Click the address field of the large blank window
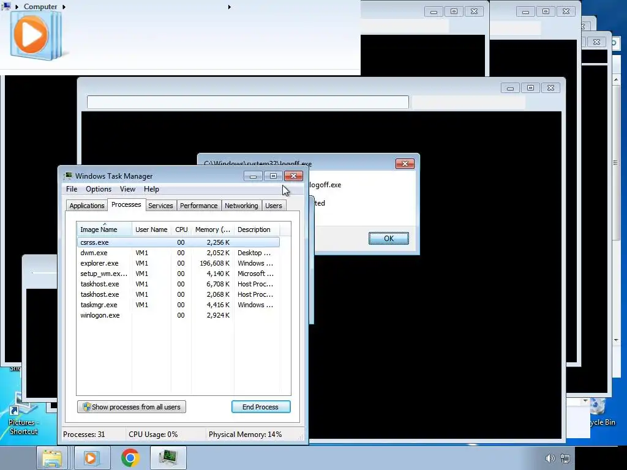This screenshot has width=627, height=470. (x=248, y=102)
